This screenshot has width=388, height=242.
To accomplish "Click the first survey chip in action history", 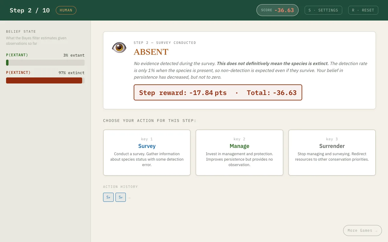I will click(108, 197).
